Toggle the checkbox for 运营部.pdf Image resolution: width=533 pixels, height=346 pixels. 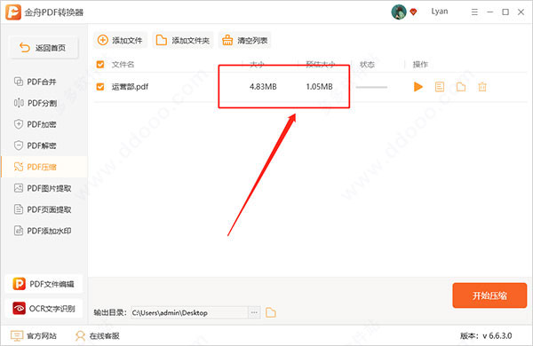(100, 87)
